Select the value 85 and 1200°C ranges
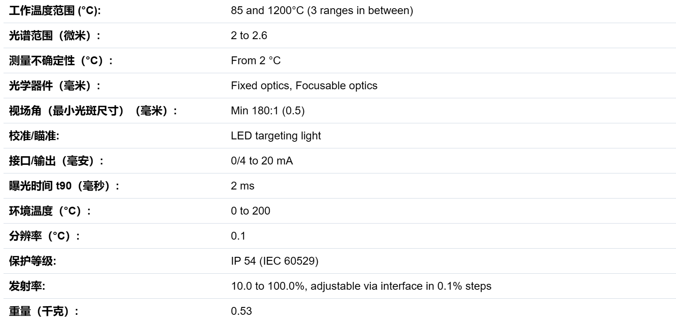Image resolution: width=676 pixels, height=323 pixels. (322, 11)
